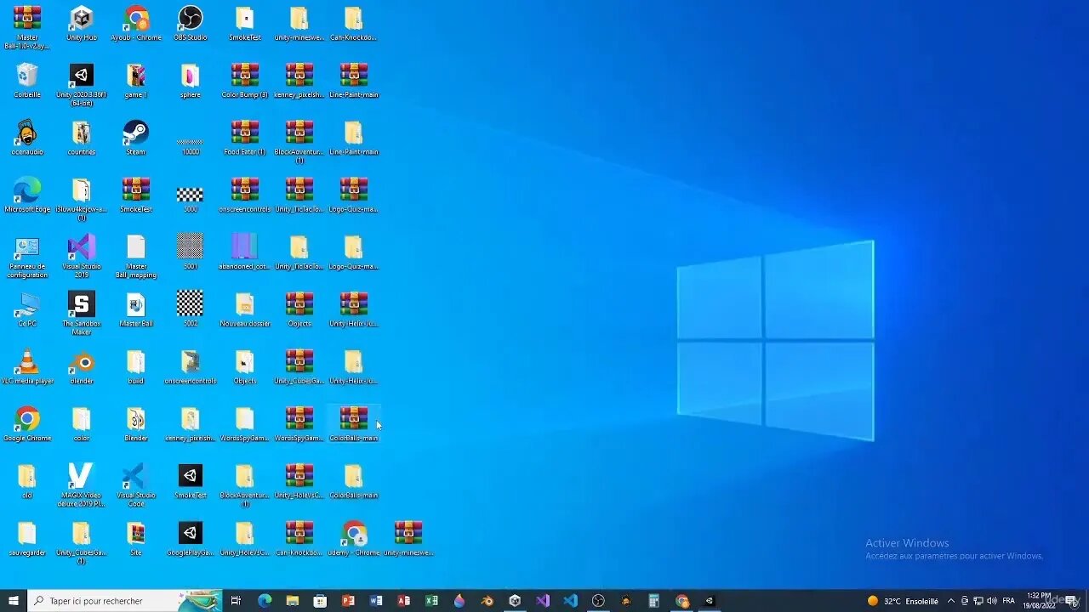Select the build folder

tap(136, 366)
